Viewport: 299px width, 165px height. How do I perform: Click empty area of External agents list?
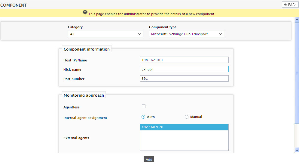(x=184, y=140)
